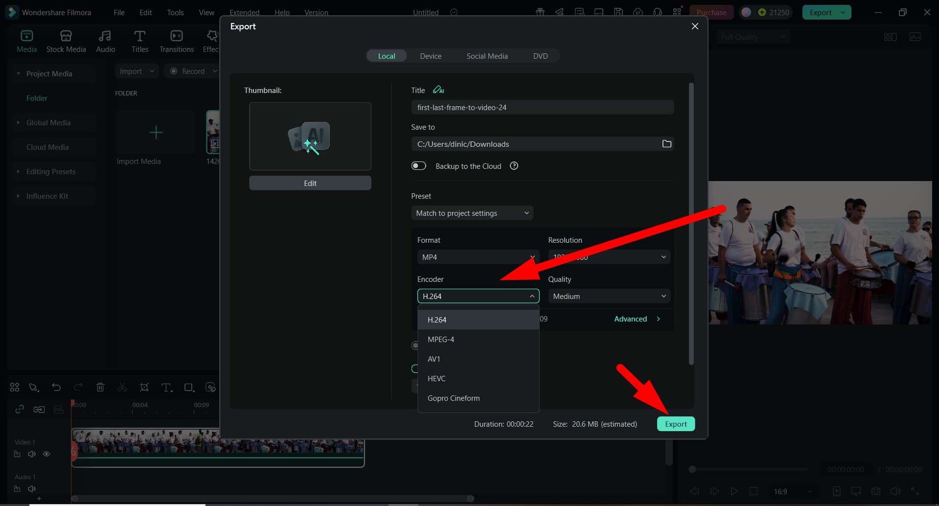Click the thumbnail Edit button

310,183
